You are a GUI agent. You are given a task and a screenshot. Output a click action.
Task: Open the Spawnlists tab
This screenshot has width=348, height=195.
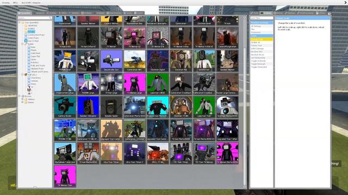(x=25, y=13)
